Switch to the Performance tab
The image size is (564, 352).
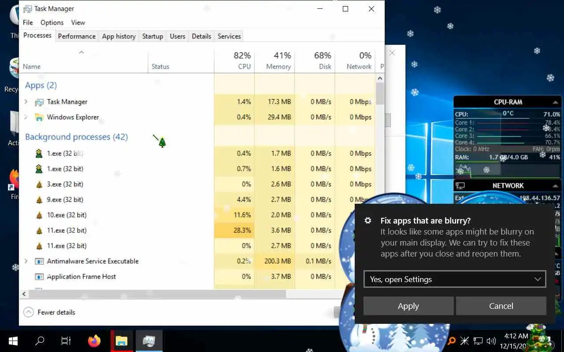pyautogui.click(x=77, y=37)
